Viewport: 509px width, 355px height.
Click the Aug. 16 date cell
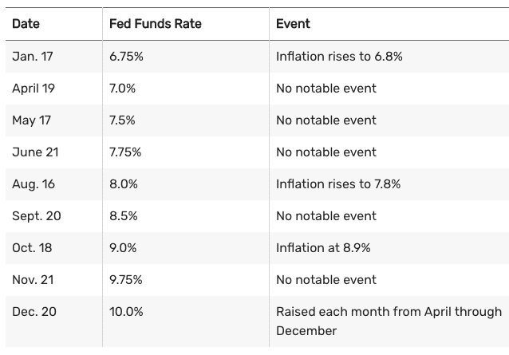(34, 184)
